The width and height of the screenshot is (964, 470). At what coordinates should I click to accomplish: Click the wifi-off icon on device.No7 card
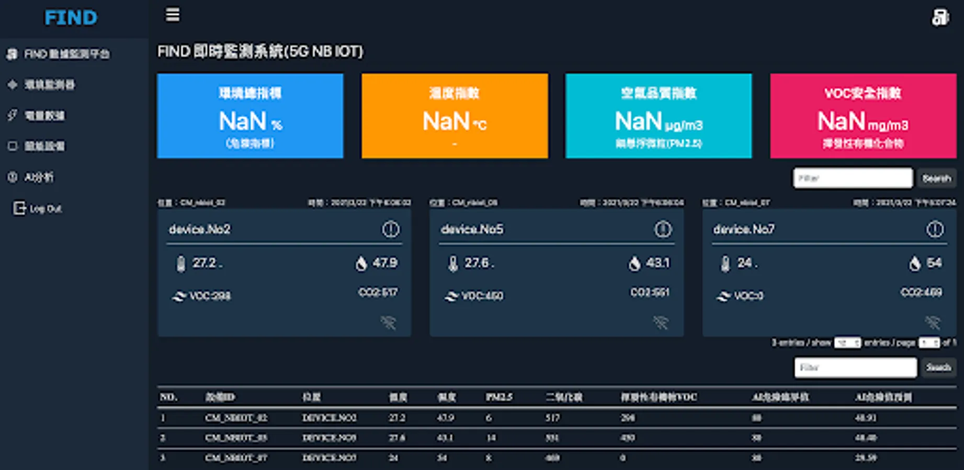(933, 322)
